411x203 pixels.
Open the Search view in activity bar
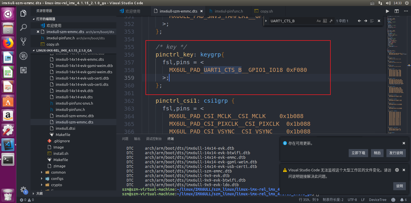[23, 27]
